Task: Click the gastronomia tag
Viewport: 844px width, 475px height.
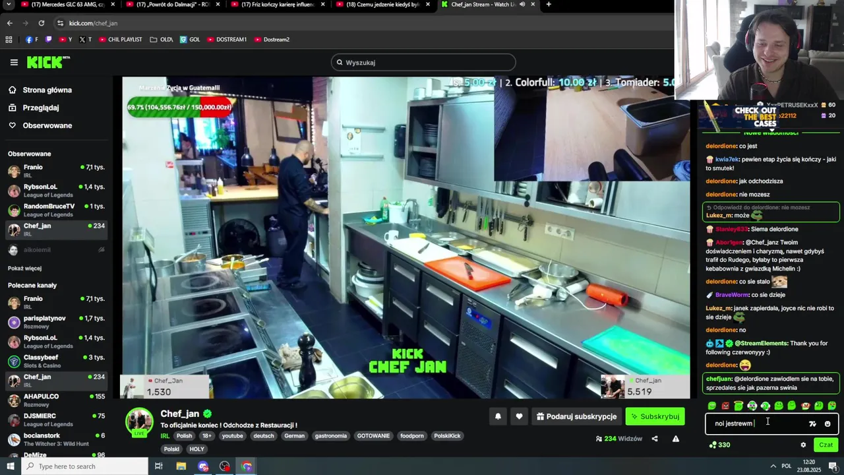Action: [330, 436]
